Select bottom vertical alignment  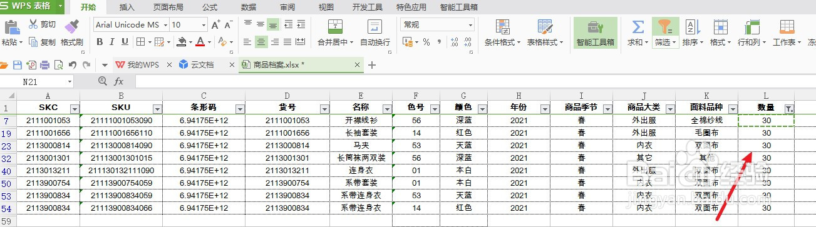273,24
